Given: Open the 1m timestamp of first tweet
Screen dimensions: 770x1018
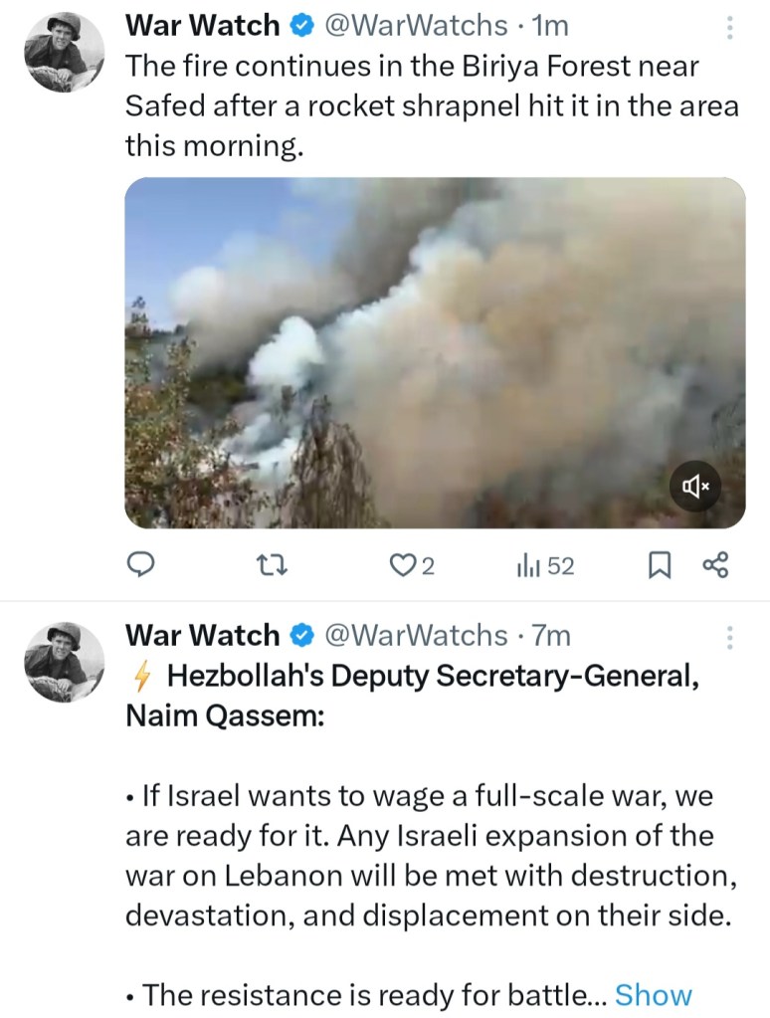Looking at the screenshot, I should [550, 26].
